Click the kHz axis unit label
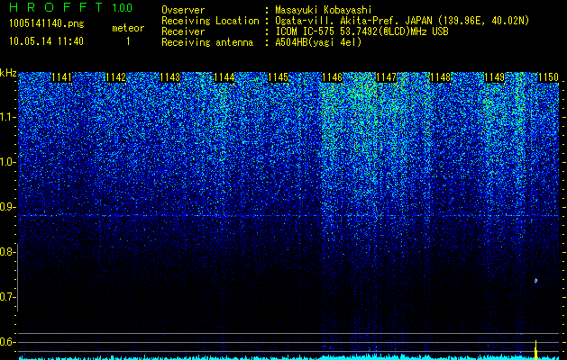 coord(8,73)
